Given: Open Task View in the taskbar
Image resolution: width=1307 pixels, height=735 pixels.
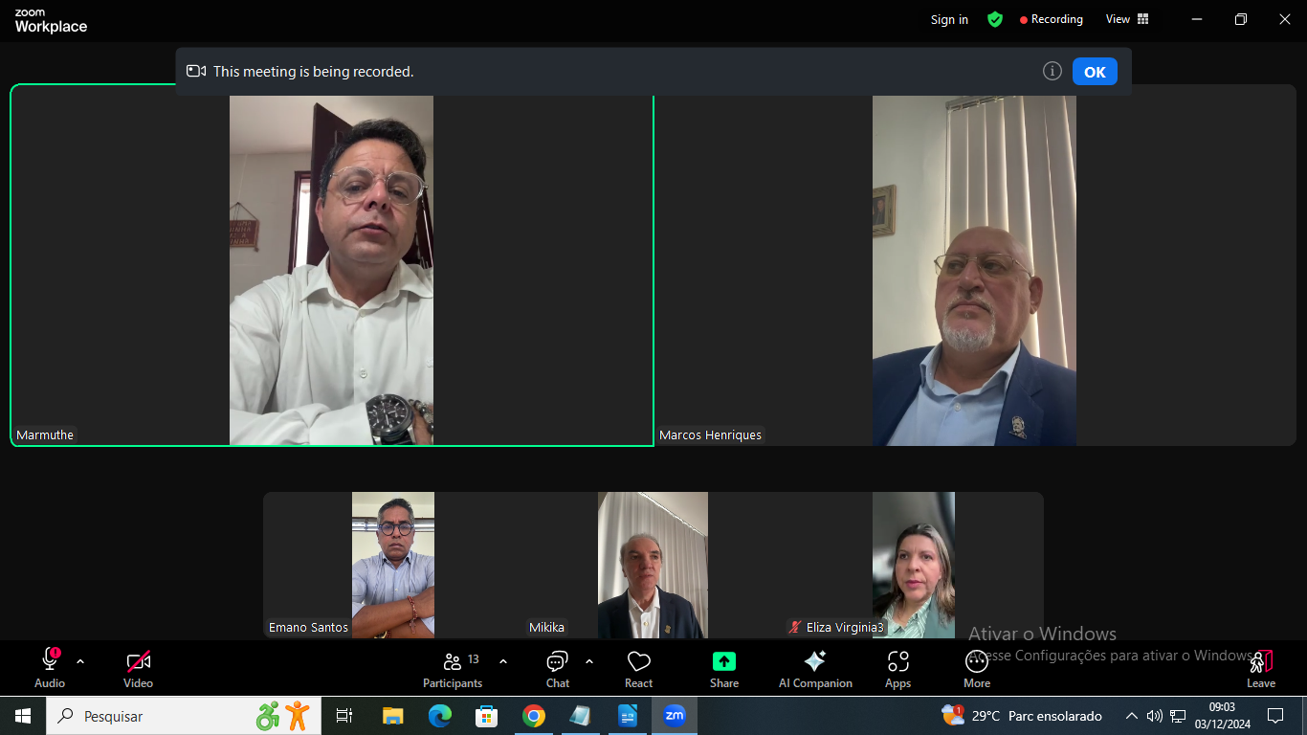Looking at the screenshot, I should pos(344,716).
